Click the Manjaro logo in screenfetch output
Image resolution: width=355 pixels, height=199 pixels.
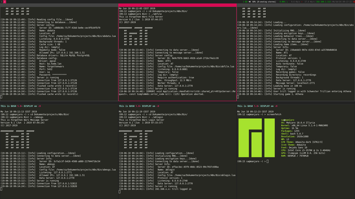(256, 138)
